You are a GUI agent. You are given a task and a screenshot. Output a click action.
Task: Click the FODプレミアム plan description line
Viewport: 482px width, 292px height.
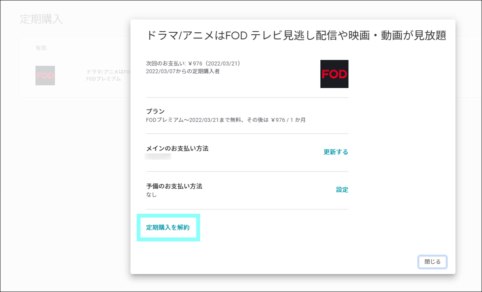[x=226, y=120]
